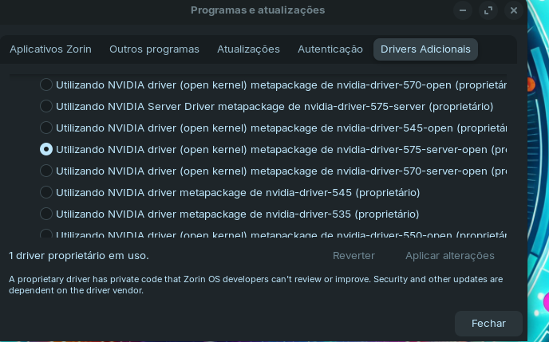Select nvidia-driver-575-server proprietary driver
Viewport: 549px width, 342px height.
[x=46, y=106]
